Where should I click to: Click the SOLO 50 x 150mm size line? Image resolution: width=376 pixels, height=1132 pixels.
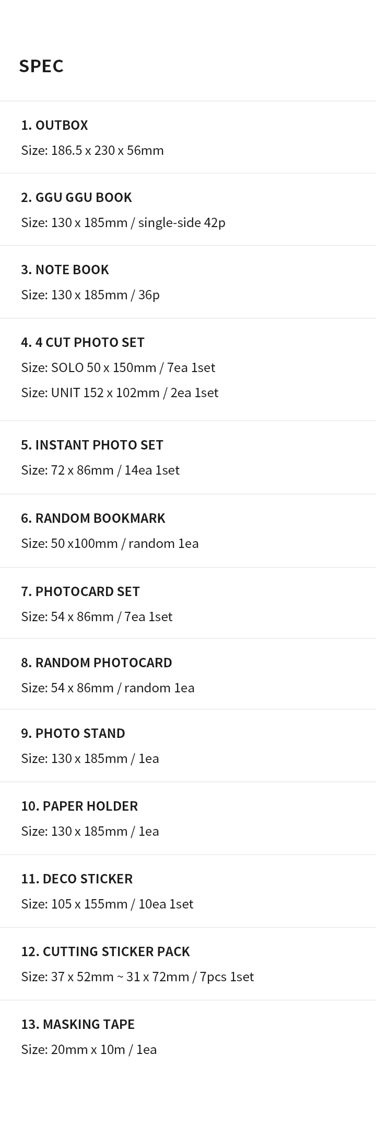point(118,367)
